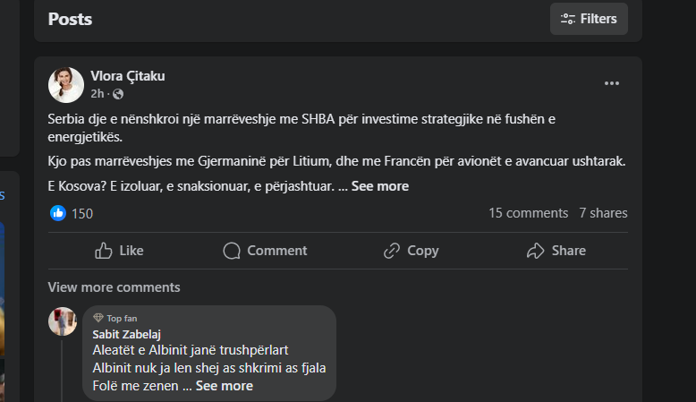Open the post's three-dot options menu
Viewport: 696px width, 402px height.
612,83
